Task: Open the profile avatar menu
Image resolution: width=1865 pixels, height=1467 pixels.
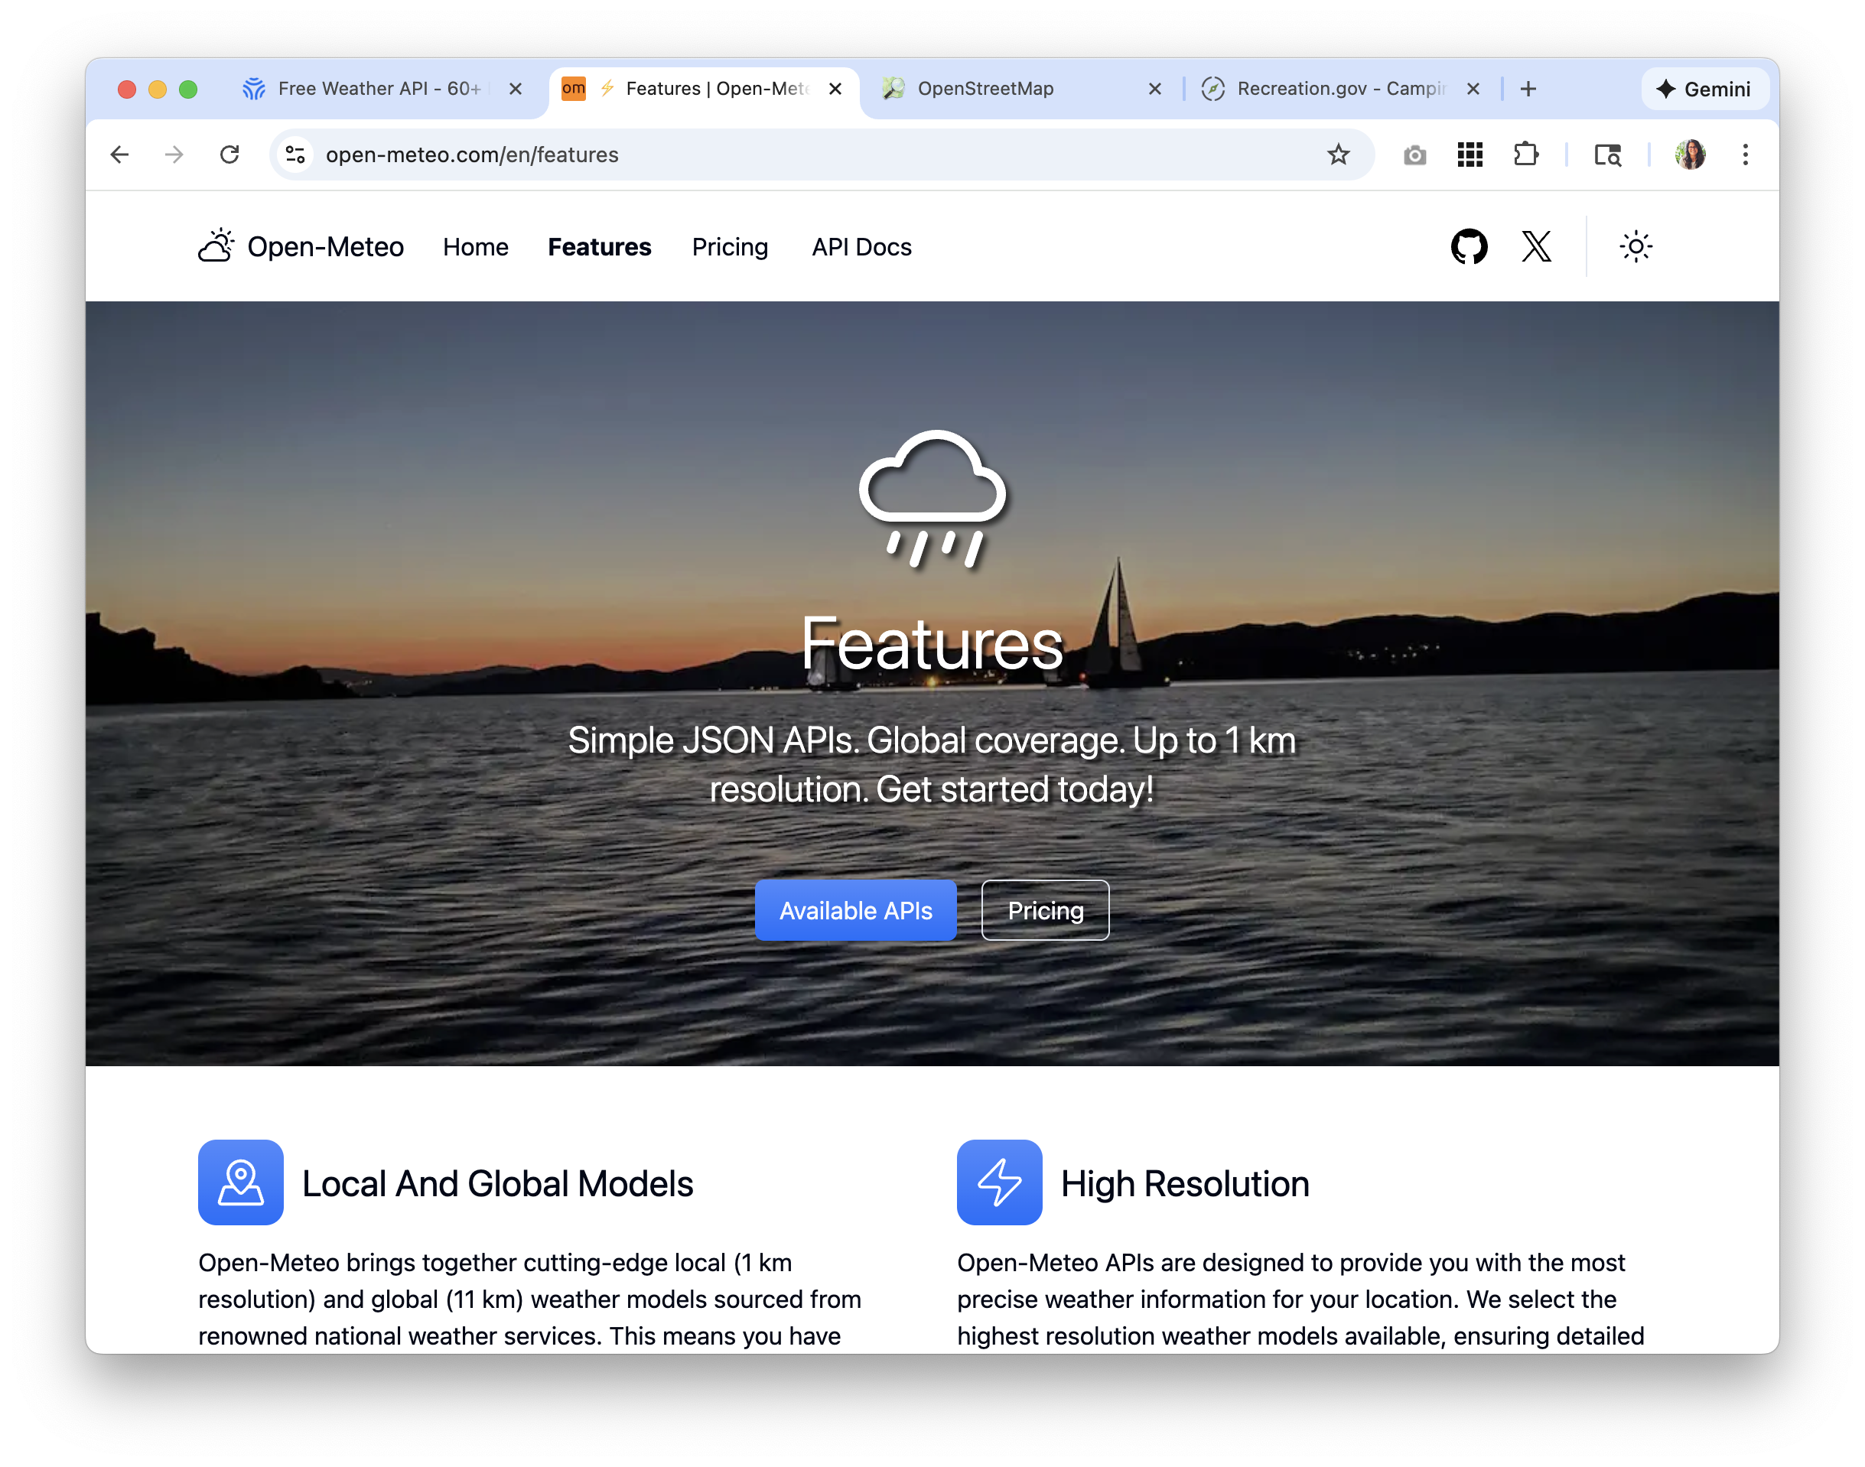Action: (1689, 155)
